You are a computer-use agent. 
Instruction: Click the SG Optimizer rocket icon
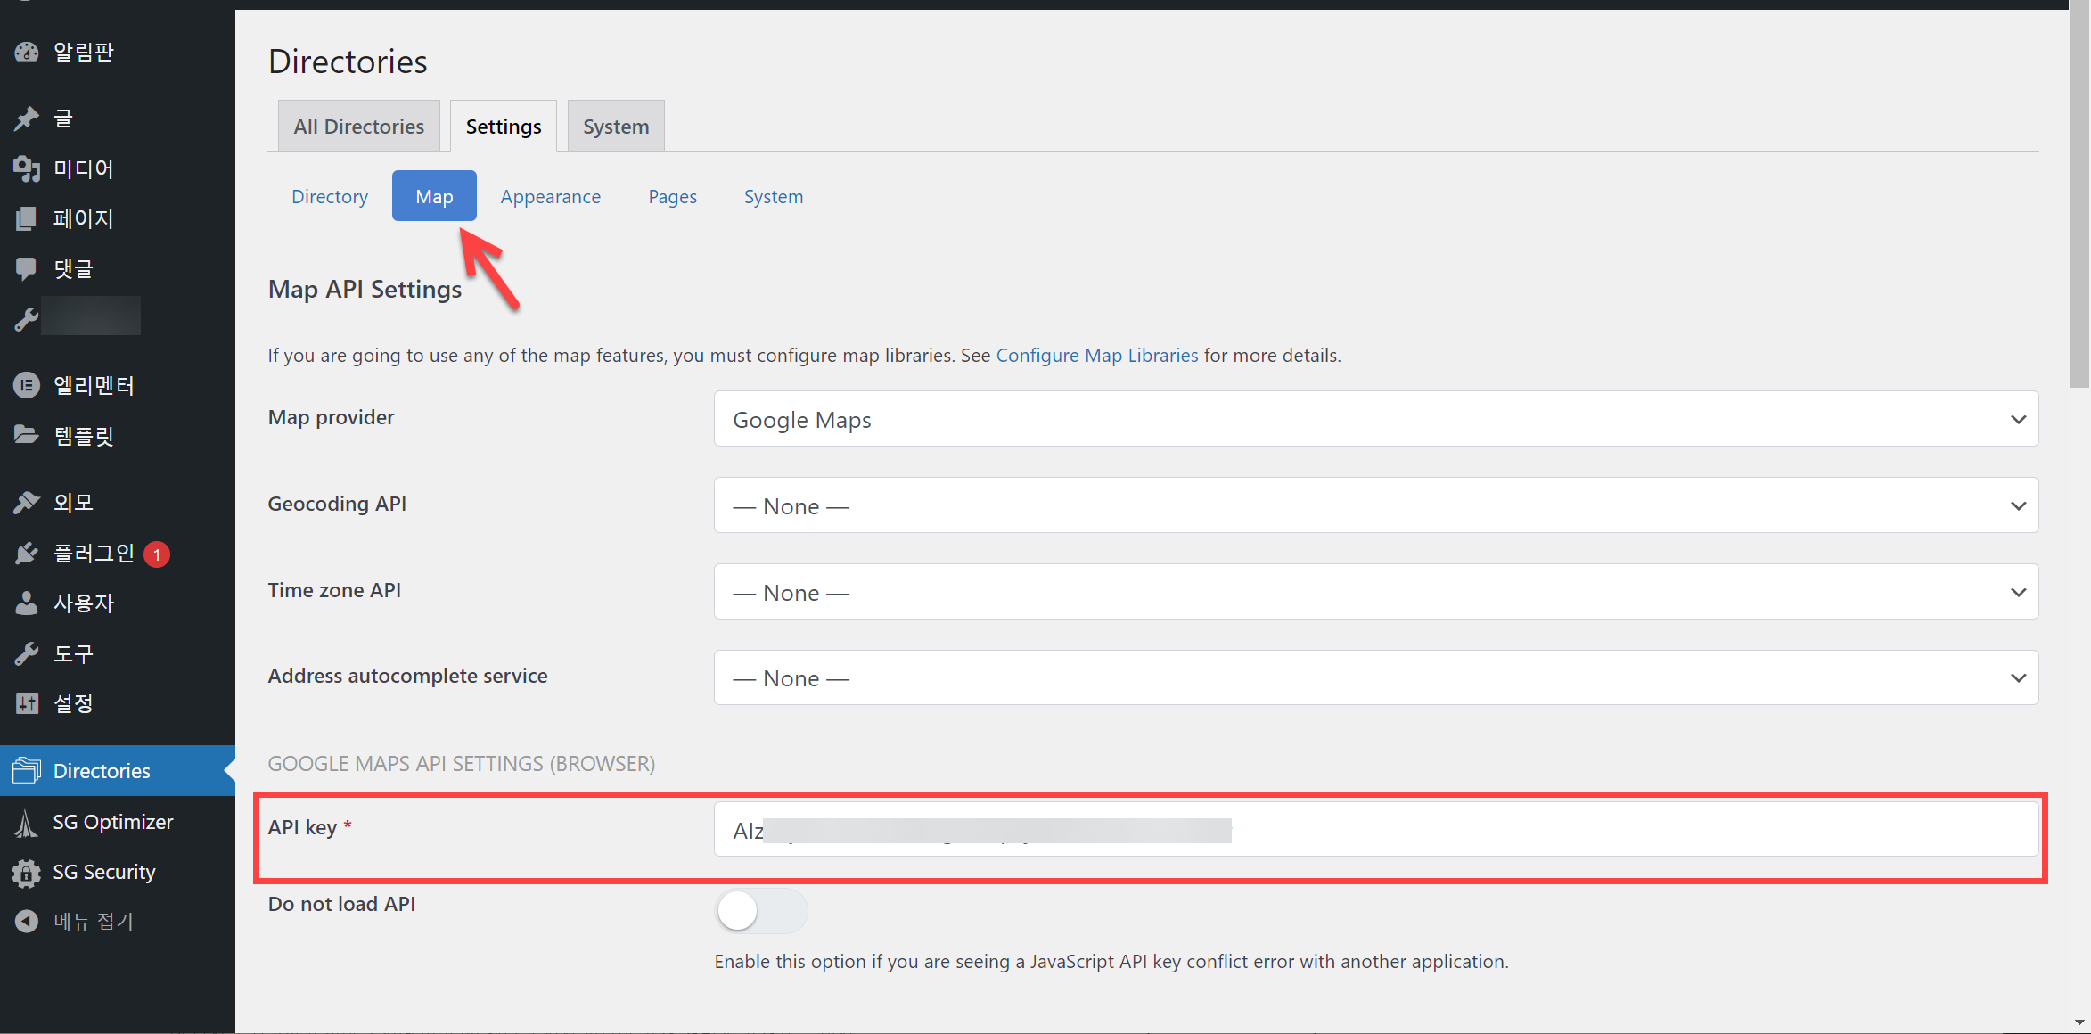[x=27, y=822]
